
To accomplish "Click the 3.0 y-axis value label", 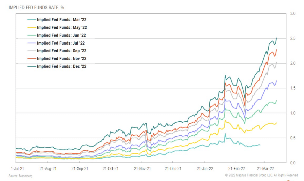I will click(x=293, y=13).
